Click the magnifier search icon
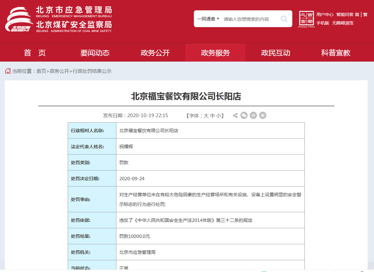The image size is (374, 272). [x=284, y=19]
